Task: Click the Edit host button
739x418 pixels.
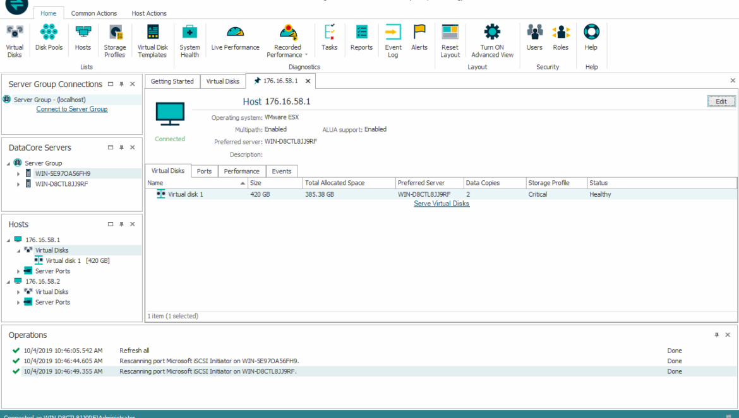Action: [x=721, y=101]
